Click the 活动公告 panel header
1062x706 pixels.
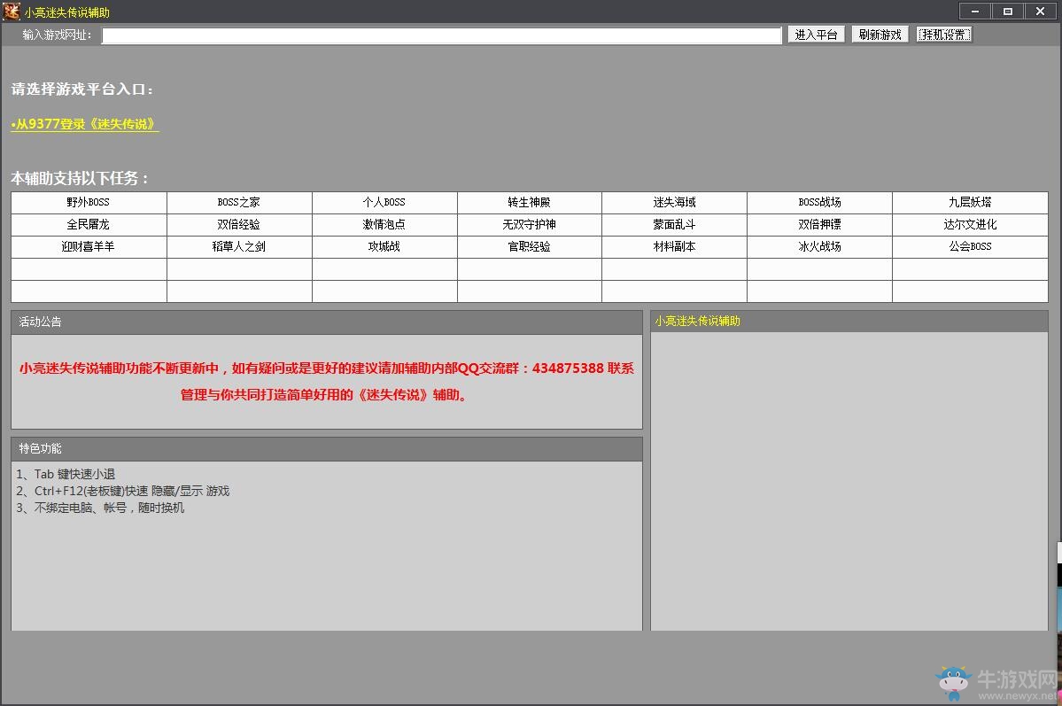pyautogui.click(x=327, y=322)
